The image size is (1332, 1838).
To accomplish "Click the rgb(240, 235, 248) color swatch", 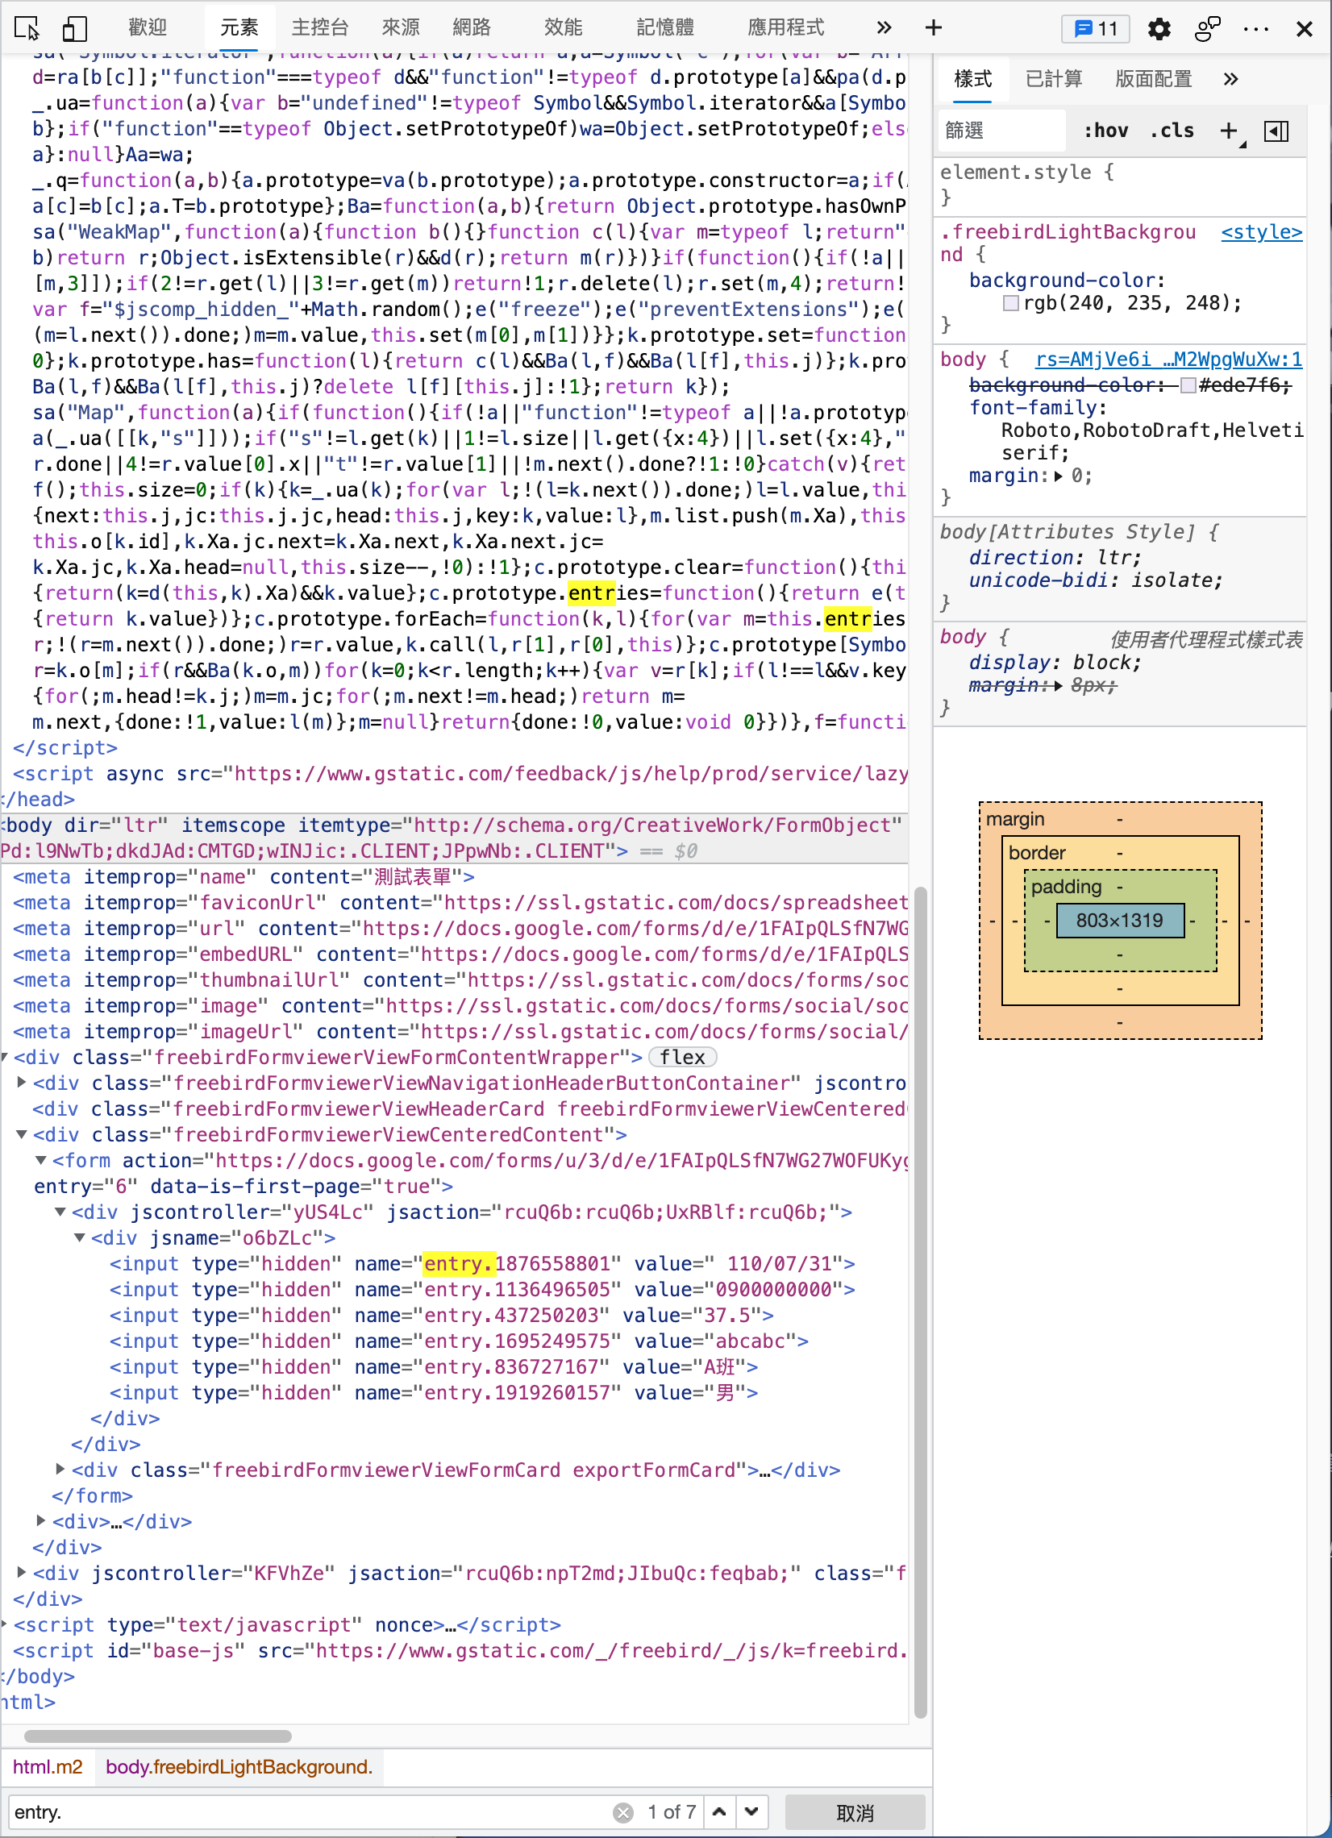I will coord(1010,303).
